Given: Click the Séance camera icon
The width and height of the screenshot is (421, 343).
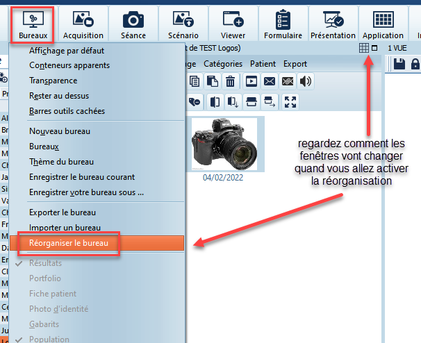Looking at the screenshot, I should (133, 24).
